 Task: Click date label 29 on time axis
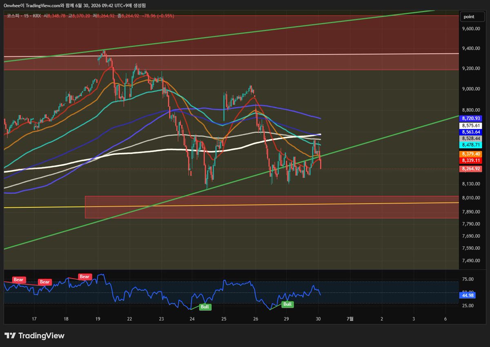[x=286, y=318]
